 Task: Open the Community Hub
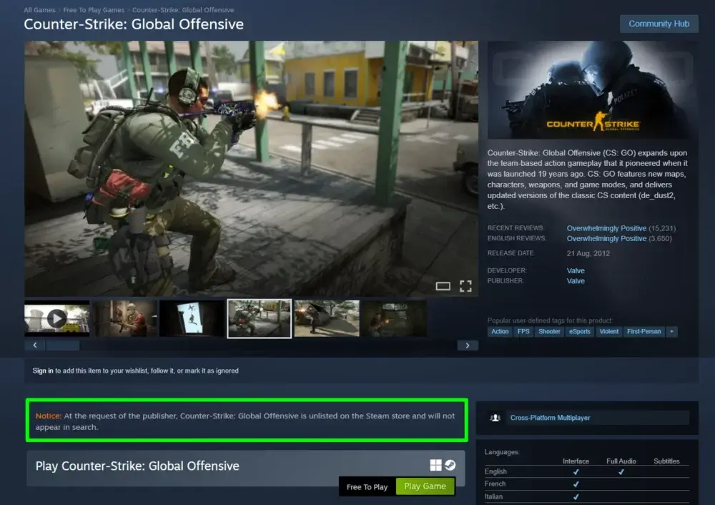(659, 24)
